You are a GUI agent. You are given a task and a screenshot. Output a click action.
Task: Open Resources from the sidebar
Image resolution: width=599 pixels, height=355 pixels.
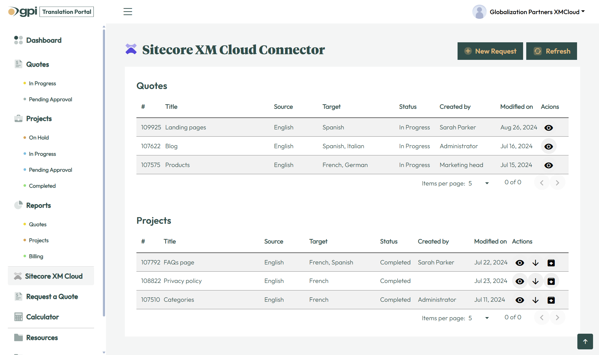[x=42, y=337]
